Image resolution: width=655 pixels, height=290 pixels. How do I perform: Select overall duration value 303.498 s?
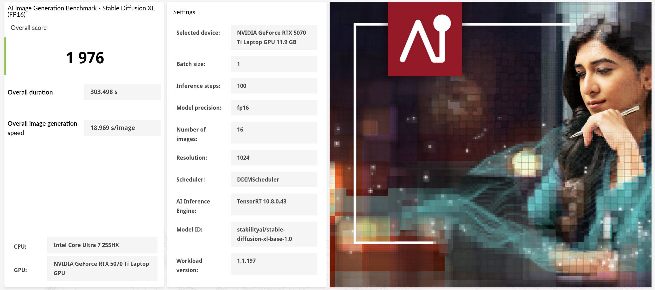(122, 92)
